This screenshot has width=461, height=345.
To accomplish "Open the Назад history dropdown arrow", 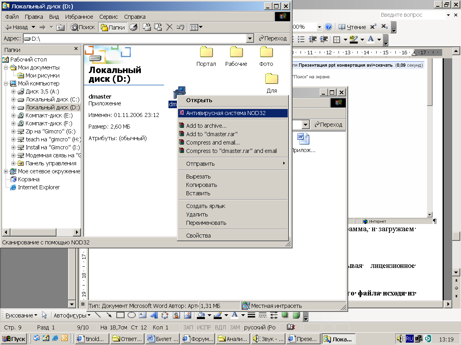I will coord(34,27).
